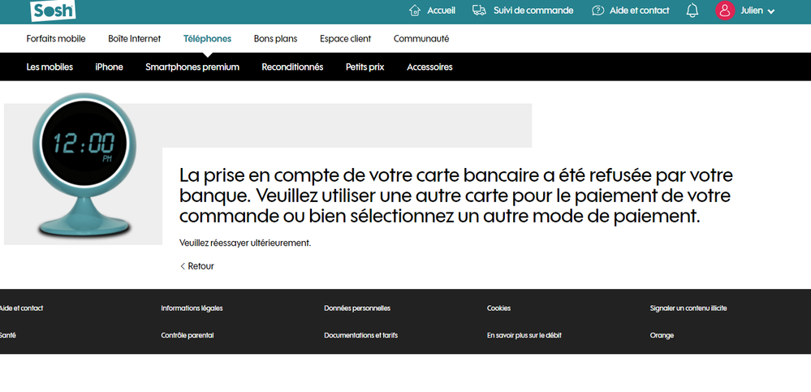Click the Accueil home icon
811x392 pixels.
click(416, 11)
